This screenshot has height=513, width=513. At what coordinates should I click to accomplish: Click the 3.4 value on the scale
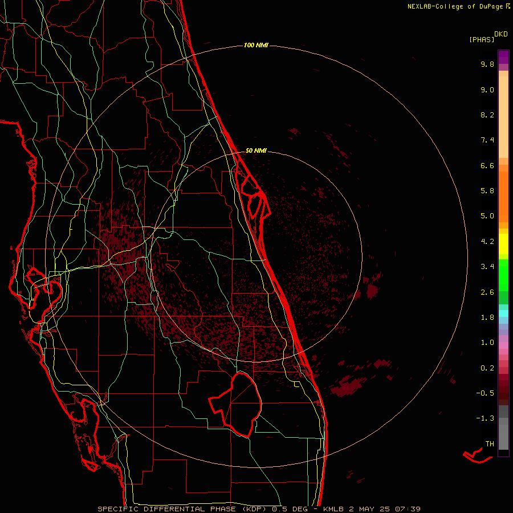(487, 267)
